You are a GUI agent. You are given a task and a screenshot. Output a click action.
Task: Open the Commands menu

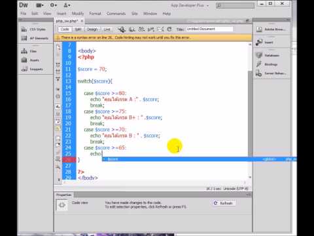tap(116, 14)
